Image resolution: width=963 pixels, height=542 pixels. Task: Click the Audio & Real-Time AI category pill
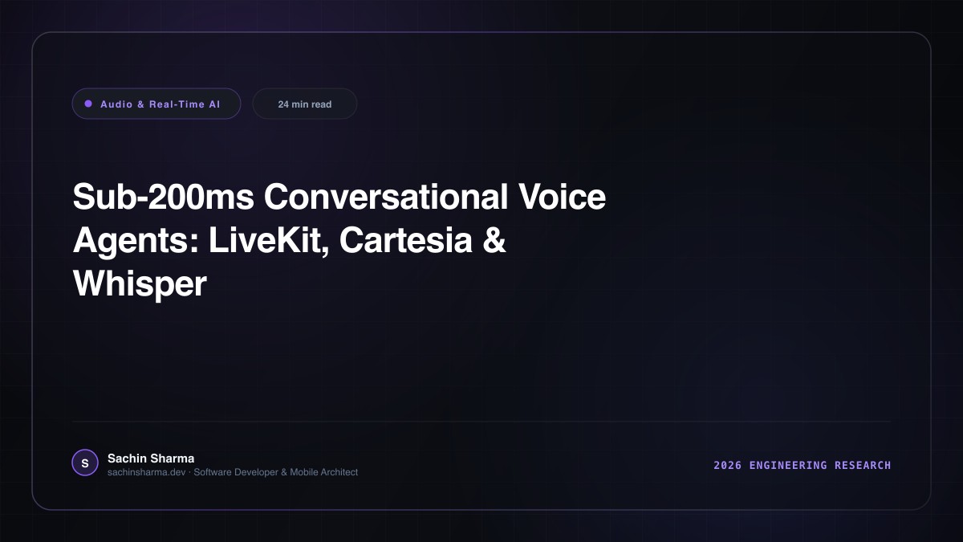(156, 104)
